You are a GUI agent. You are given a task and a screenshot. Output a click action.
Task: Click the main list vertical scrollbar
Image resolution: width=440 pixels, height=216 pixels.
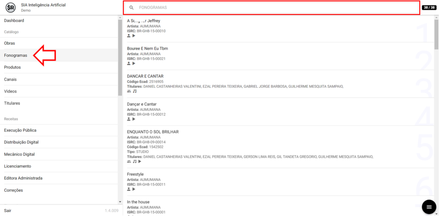(436, 34)
